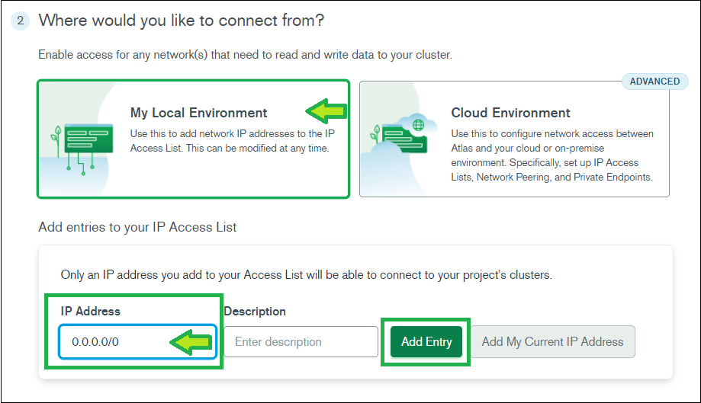Image resolution: width=701 pixels, height=403 pixels.
Task: Click the Cloud Environment heading text
Action: 510,113
